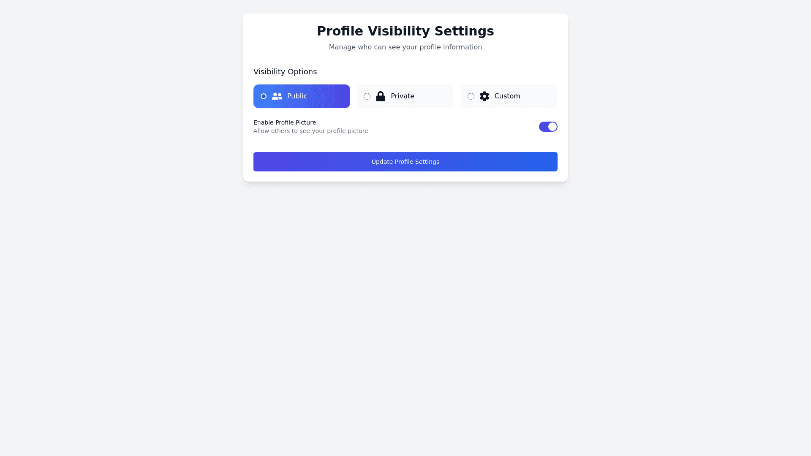Click the "Public" text label
This screenshot has width=811, height=456.
297,96
